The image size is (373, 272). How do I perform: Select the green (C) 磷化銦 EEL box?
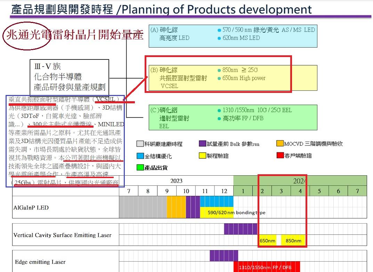pos(233,118)
